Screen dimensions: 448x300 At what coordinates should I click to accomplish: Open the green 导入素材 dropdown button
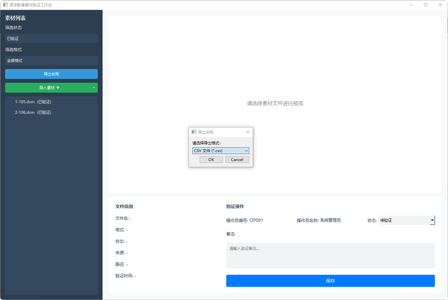point(52,88)
